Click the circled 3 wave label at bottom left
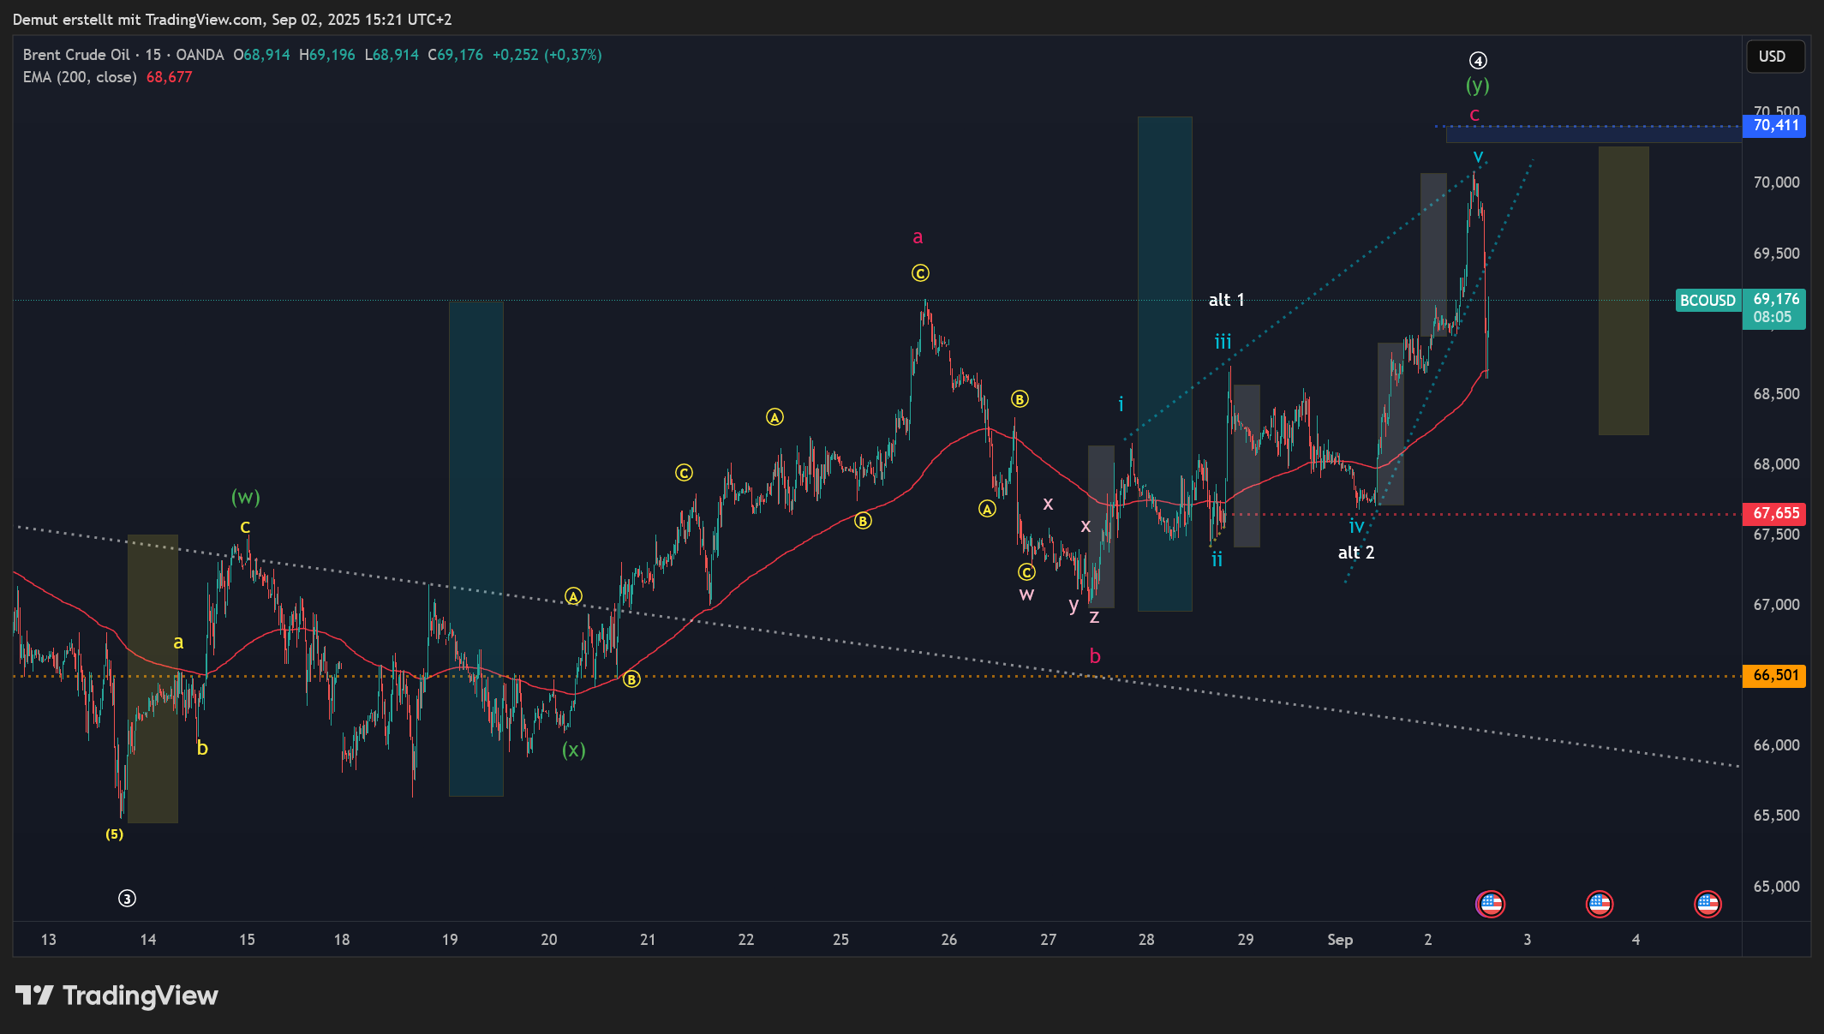1824x1034 pixels. [127, 899]
